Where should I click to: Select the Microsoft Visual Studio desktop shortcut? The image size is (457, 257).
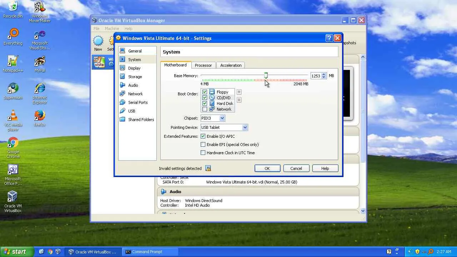(x=40, y=39)
